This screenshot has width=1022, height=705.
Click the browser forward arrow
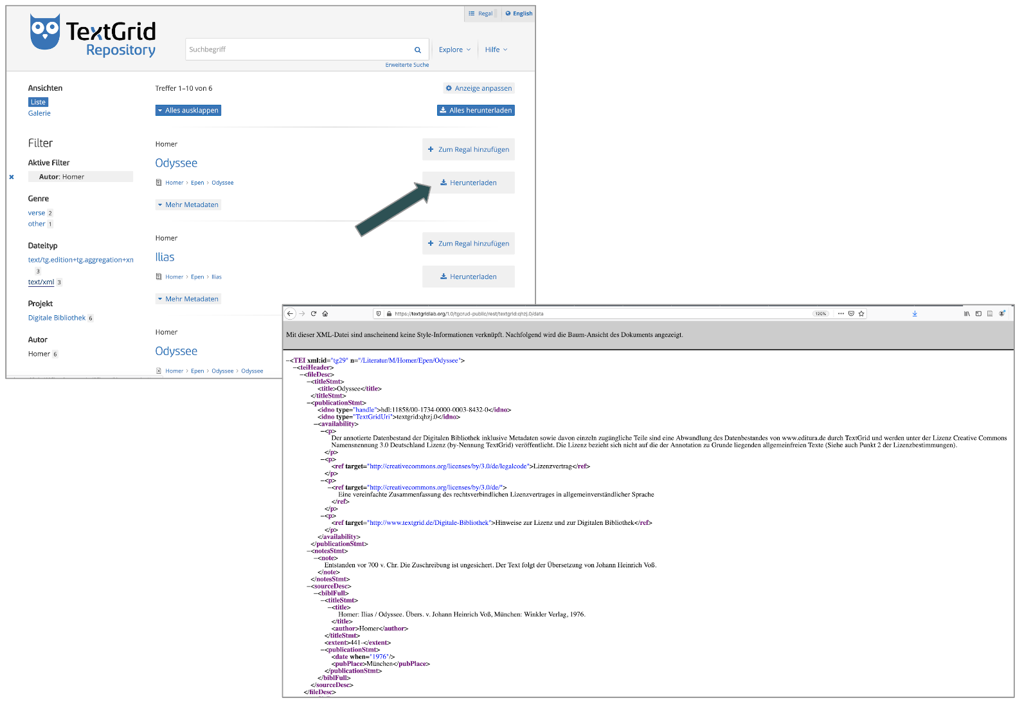302,314
